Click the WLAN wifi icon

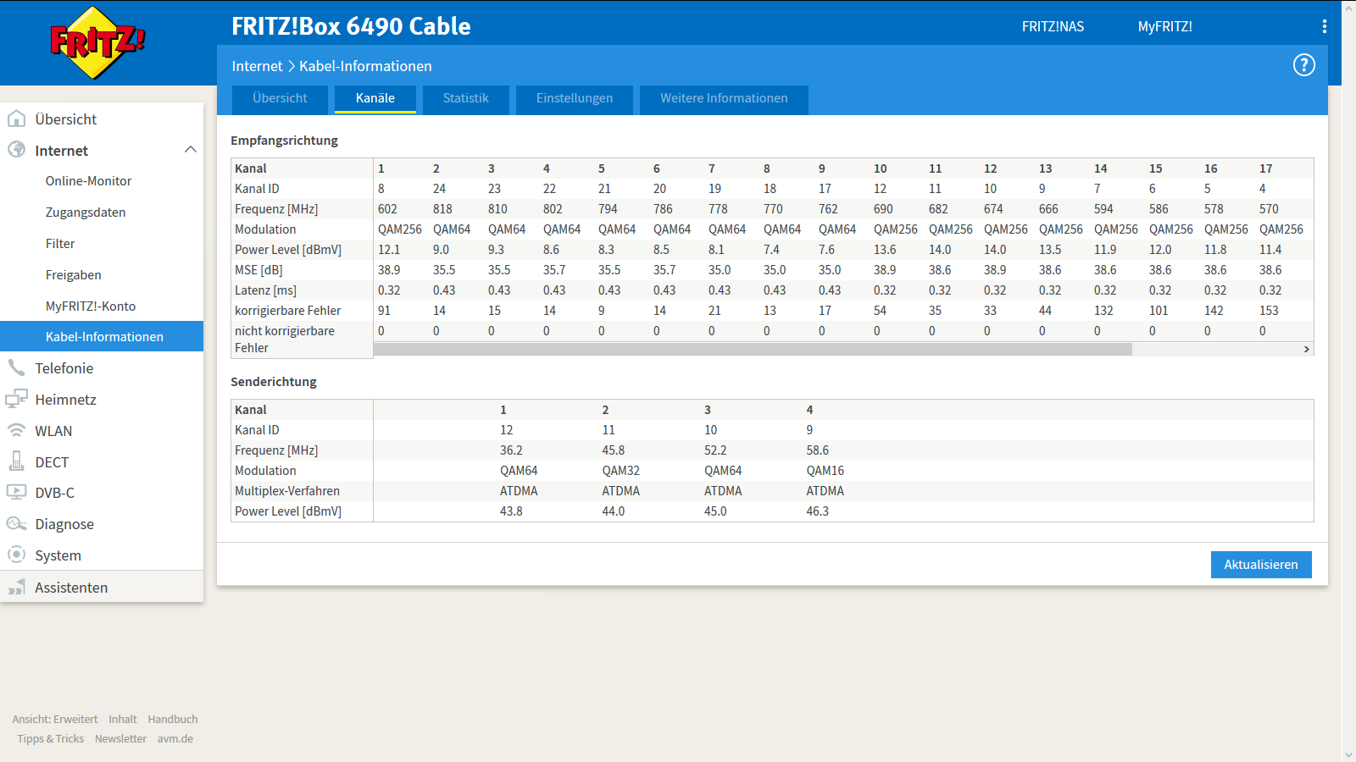point(16,430)
